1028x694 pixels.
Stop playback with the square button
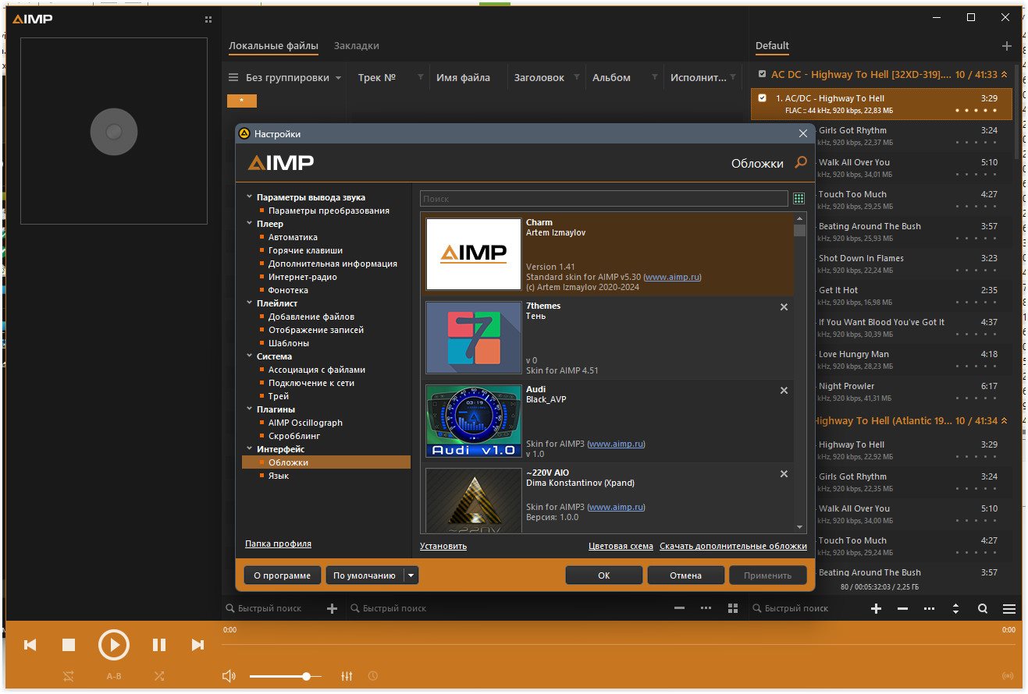[x=69, y=645]
